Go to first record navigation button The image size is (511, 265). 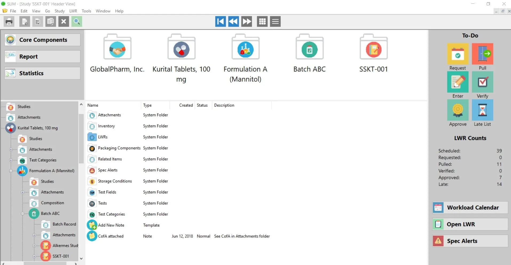(x=221, y=22)
